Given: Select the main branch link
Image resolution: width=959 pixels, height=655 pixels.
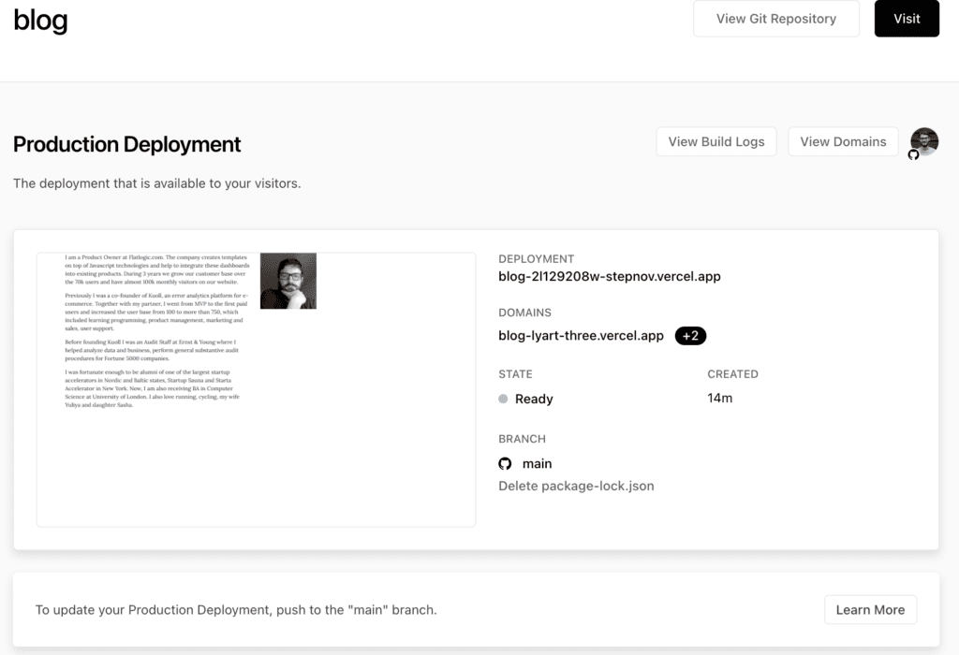Looking at the screenshot, I should pyautogui.click(x=537, y=464).
